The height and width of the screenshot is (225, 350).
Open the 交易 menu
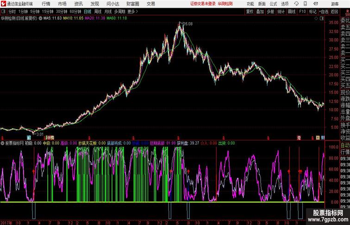click(x=150, y=4)
